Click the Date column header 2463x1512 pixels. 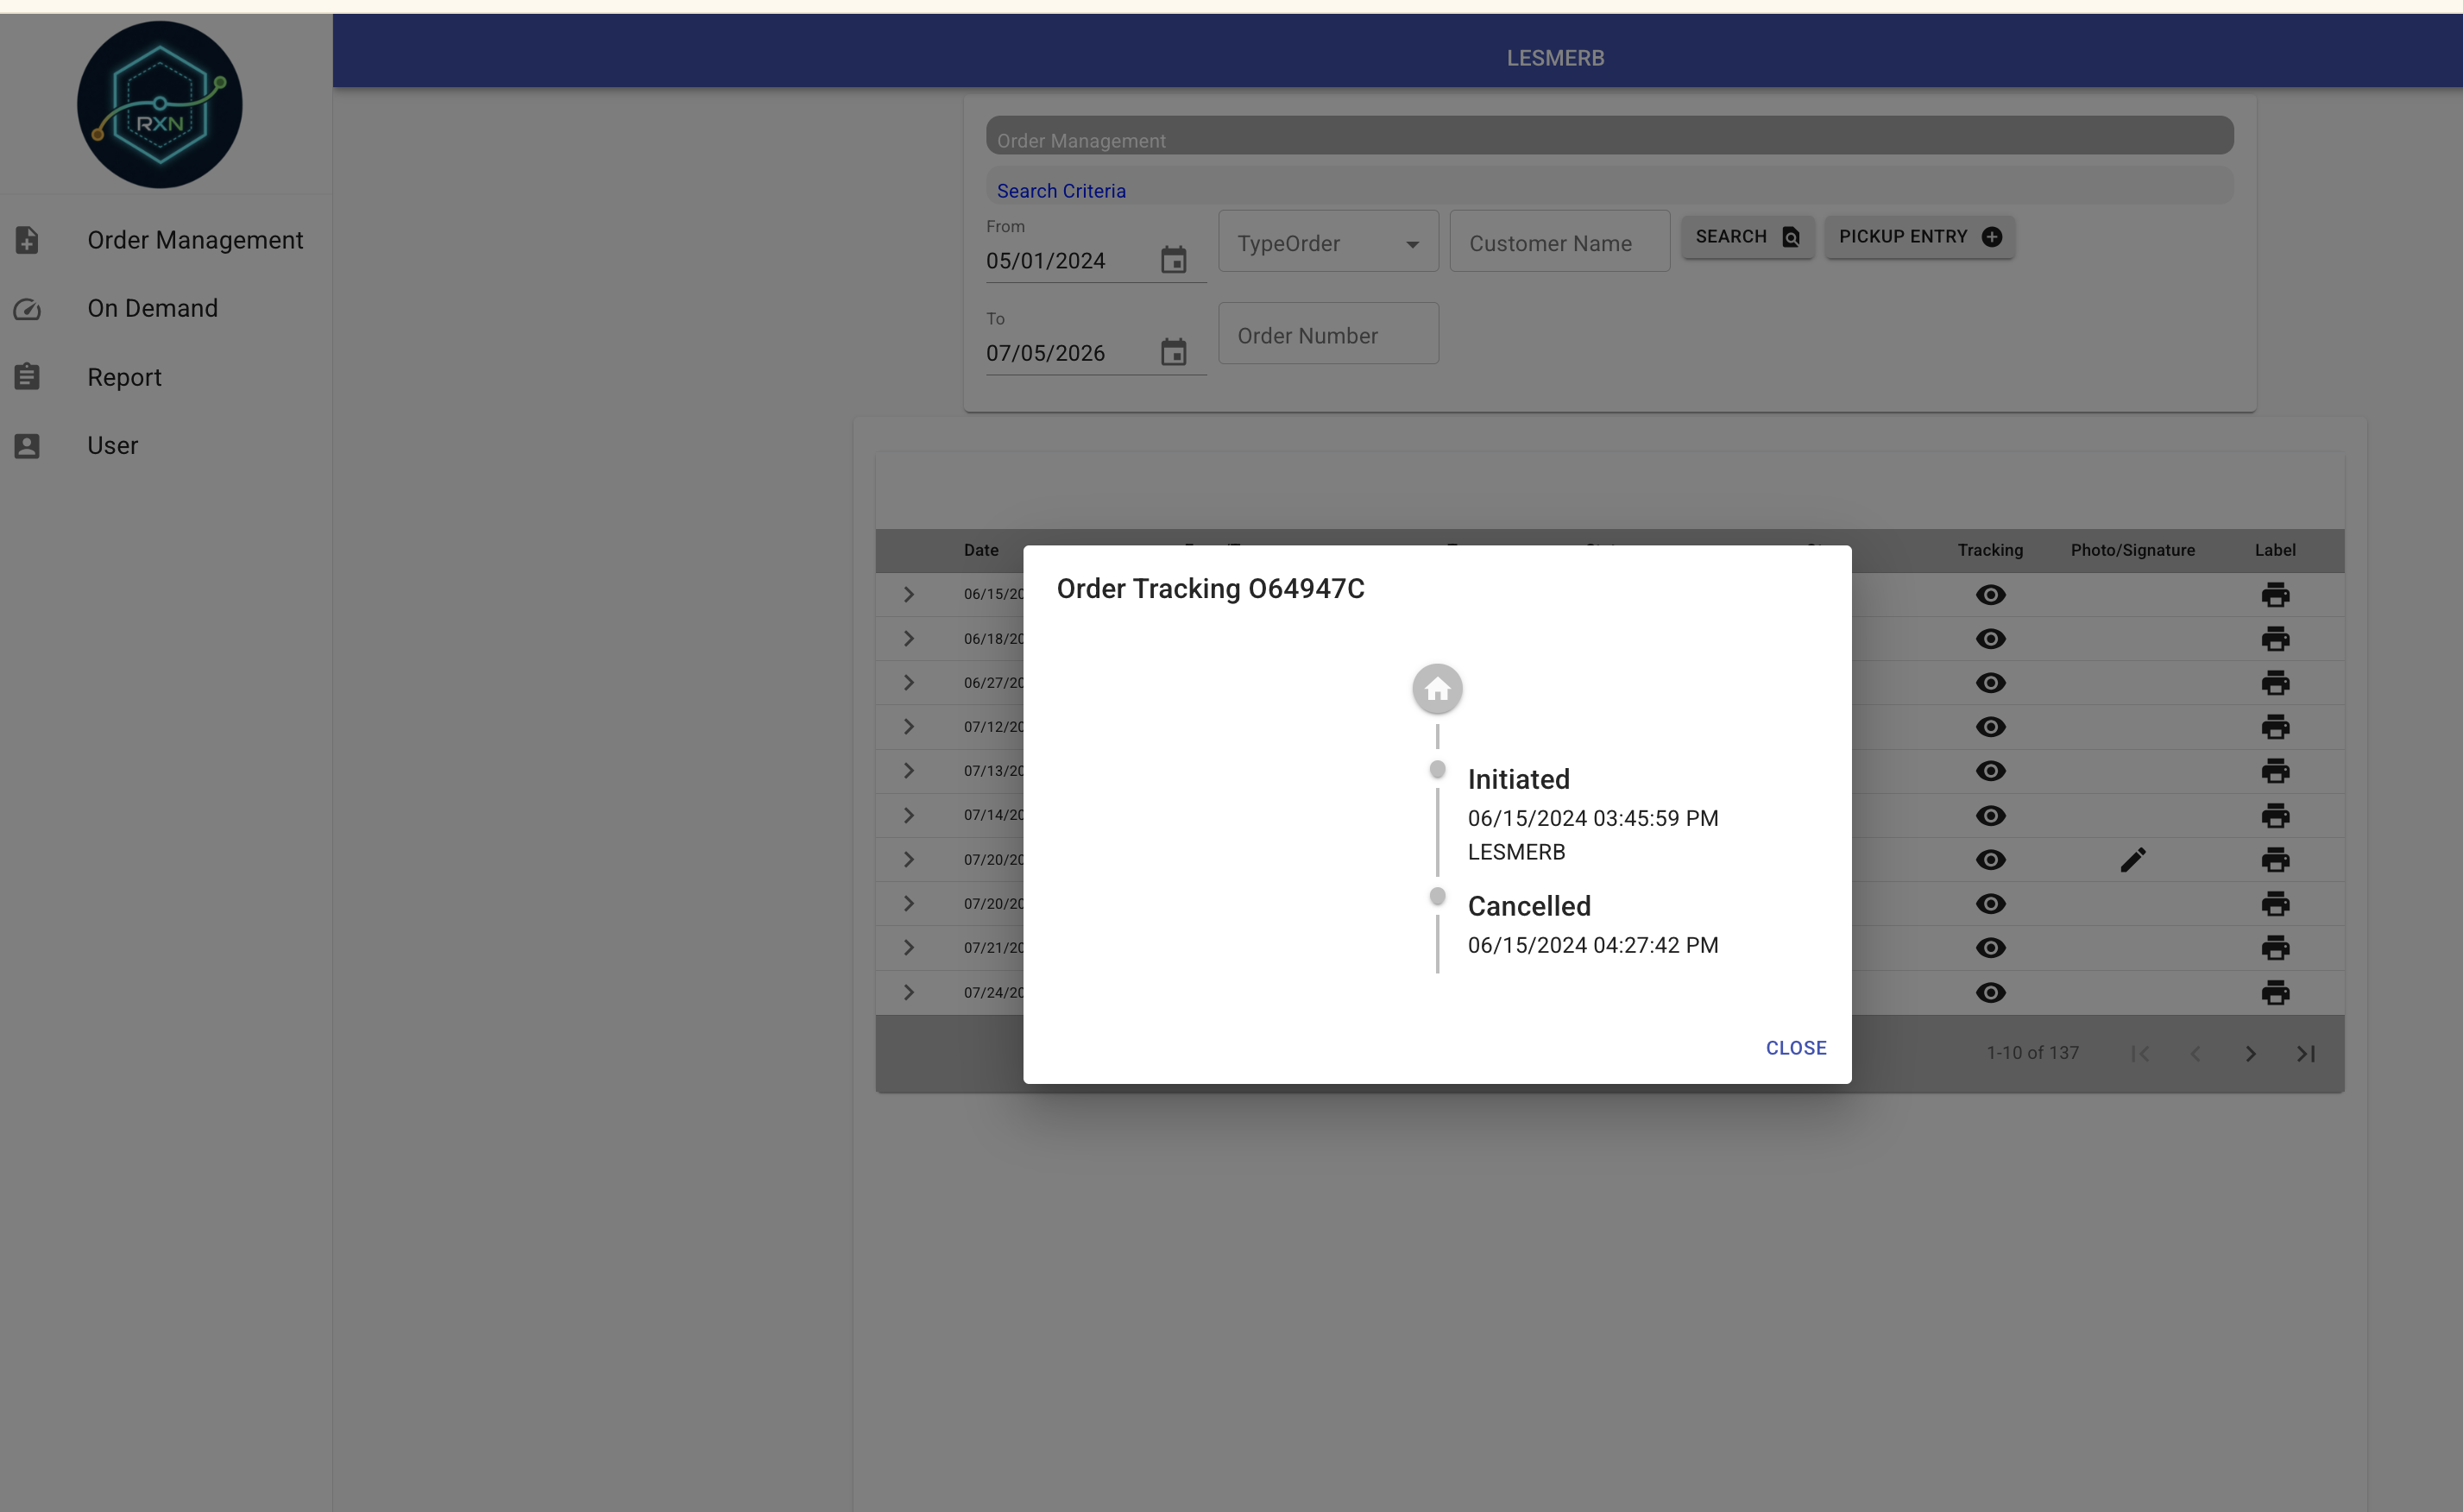pyautogui.click(x=981, y=550)
